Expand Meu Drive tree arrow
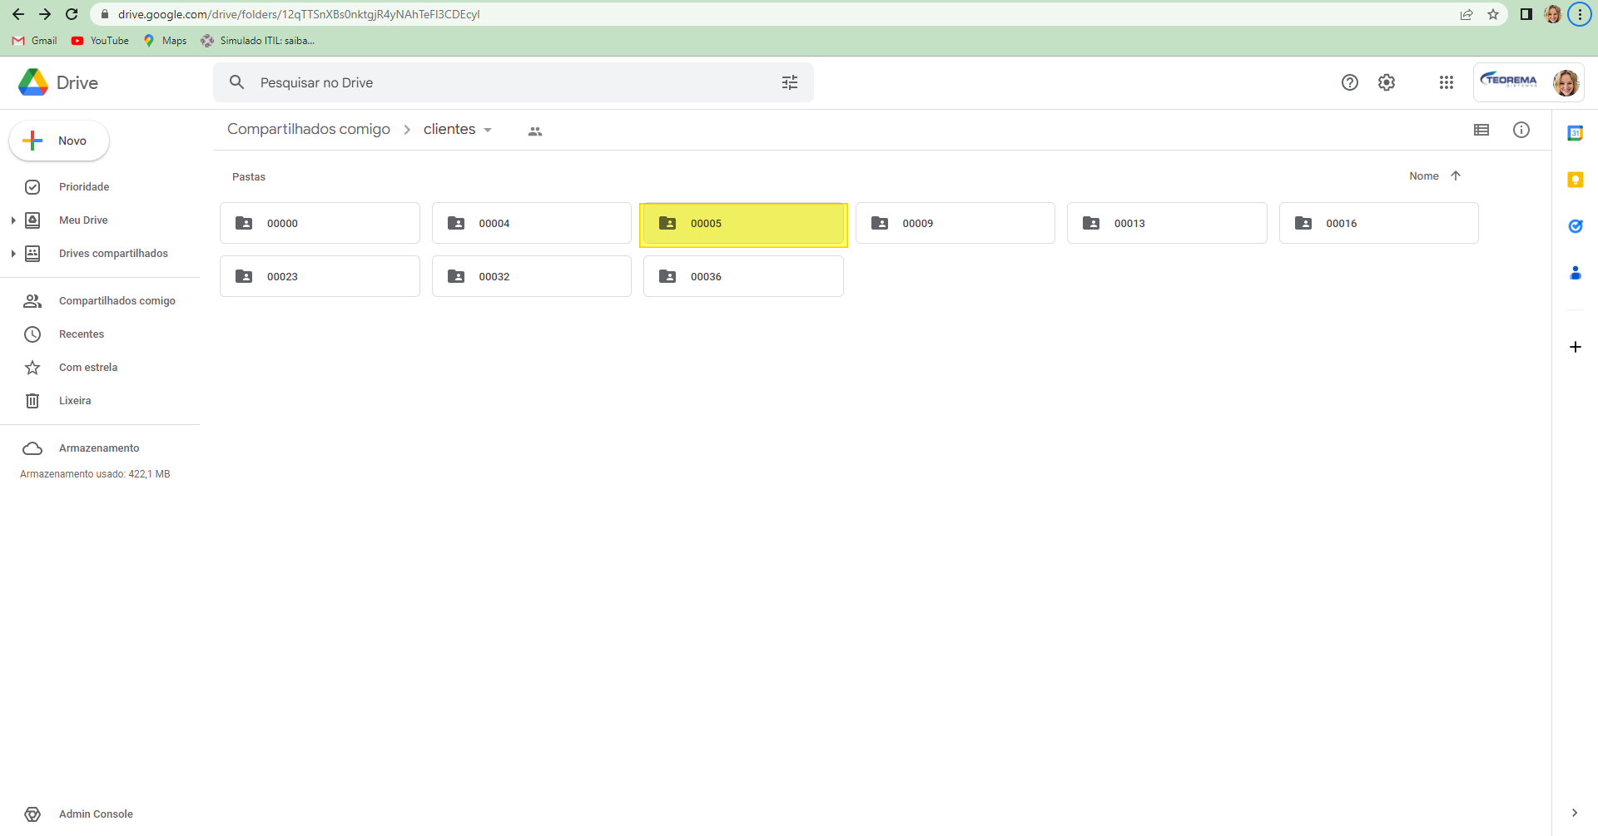Image resolution: width=1598 pixels, height=836 pixels. click(x=13, y=220)
